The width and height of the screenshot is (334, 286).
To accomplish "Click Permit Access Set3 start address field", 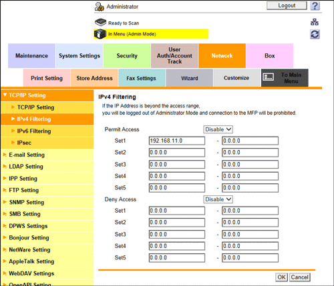I will pyautogui.click(x=177, y=165).
